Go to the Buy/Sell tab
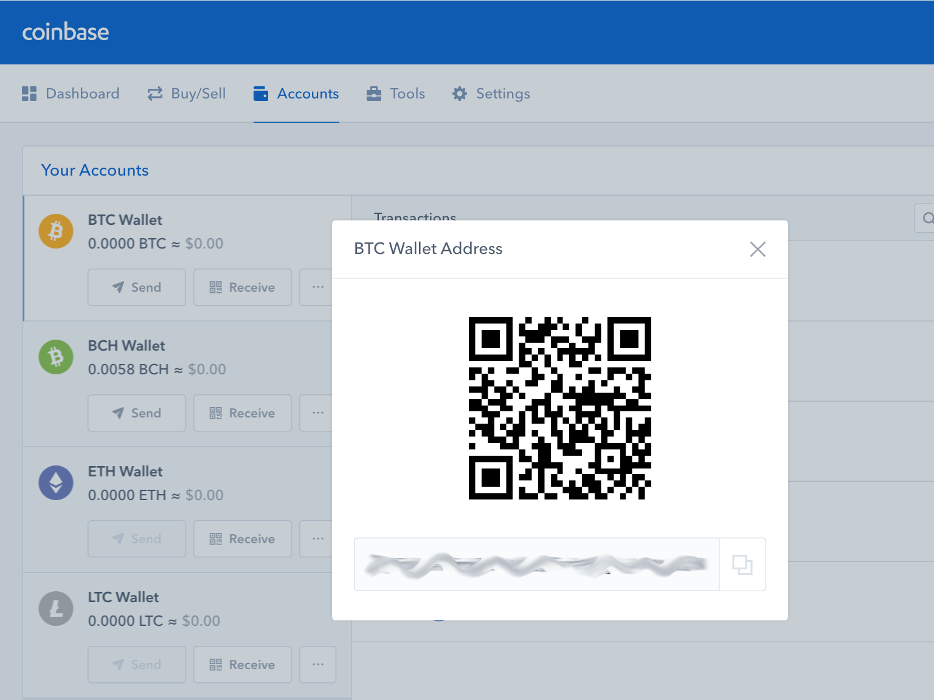Viewport: 934px width, 700px height. coord(187,94)
